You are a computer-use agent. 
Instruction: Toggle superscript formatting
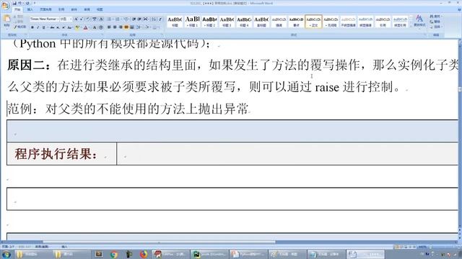click(x=64, y=27)
